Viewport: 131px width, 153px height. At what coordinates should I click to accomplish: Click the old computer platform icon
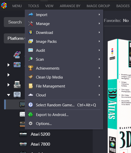[17, 85]
